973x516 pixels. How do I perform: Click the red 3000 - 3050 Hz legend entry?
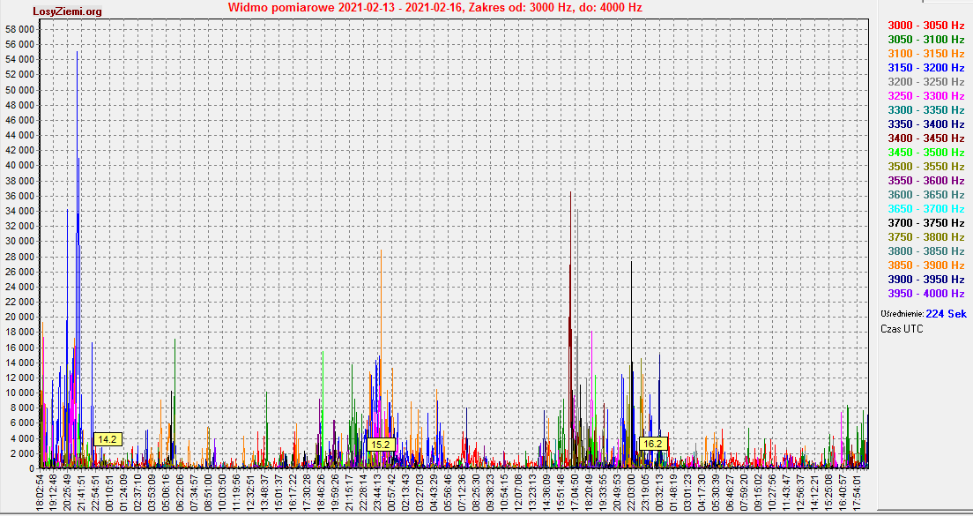pyautogui.click(x=925, y=26)
